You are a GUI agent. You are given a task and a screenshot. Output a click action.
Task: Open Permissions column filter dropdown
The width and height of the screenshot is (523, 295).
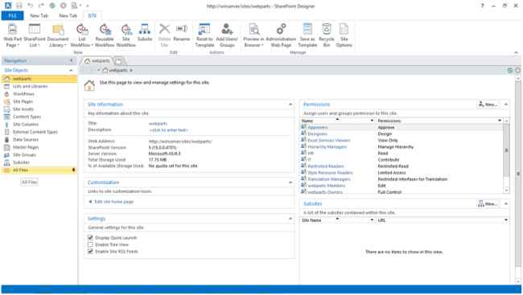click(500, 121)
